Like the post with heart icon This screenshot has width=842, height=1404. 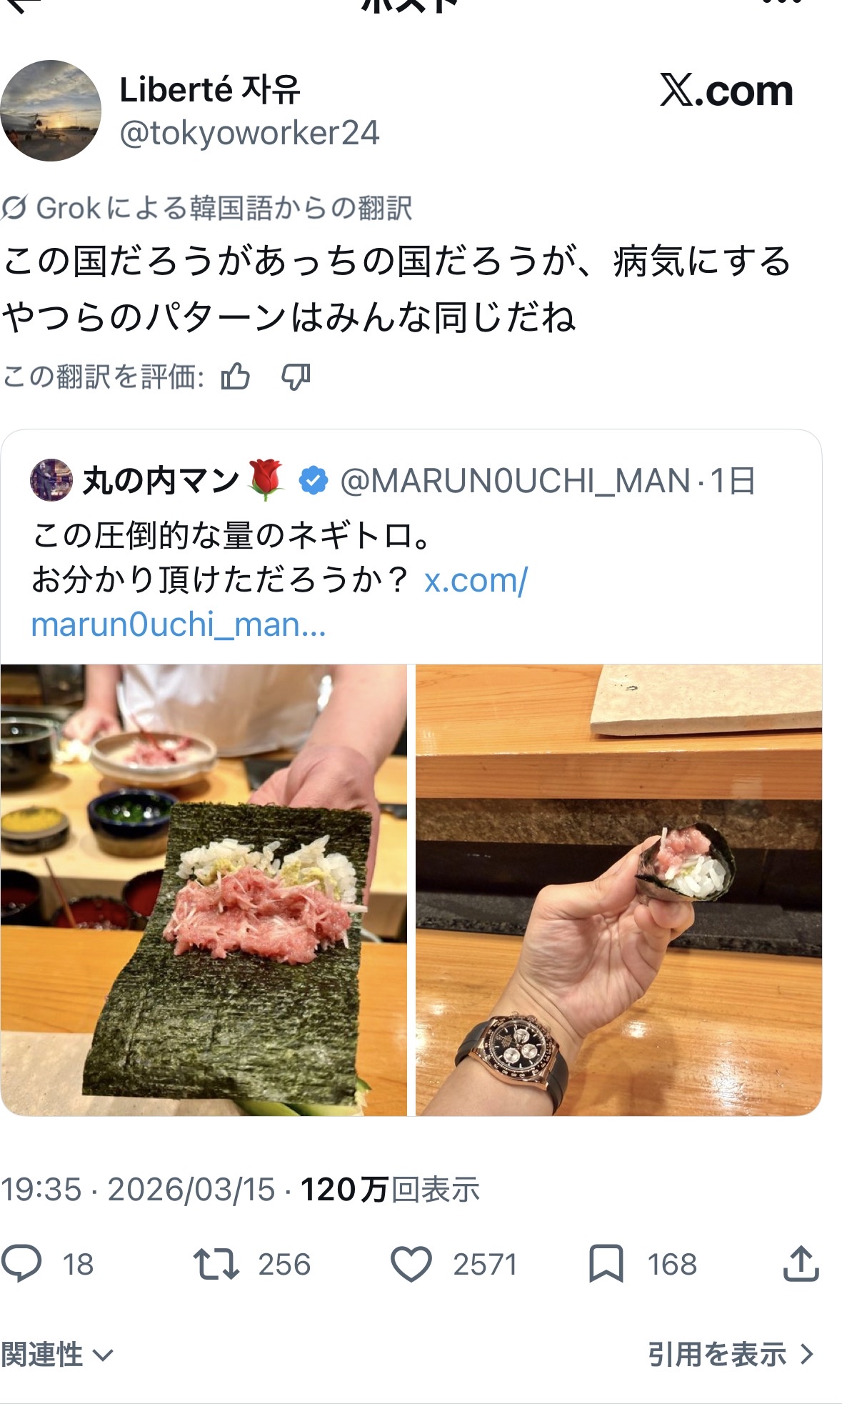(411, 1263)
